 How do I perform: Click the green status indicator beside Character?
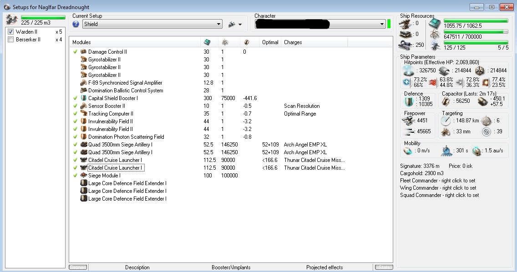(x=389, y=24)
